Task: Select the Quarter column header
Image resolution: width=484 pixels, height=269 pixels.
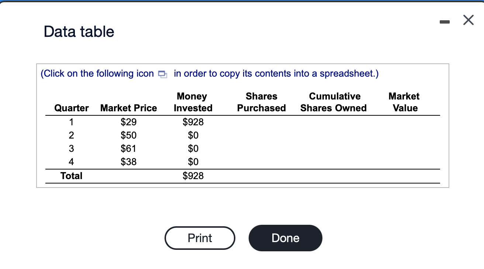Action: [71, 108]
